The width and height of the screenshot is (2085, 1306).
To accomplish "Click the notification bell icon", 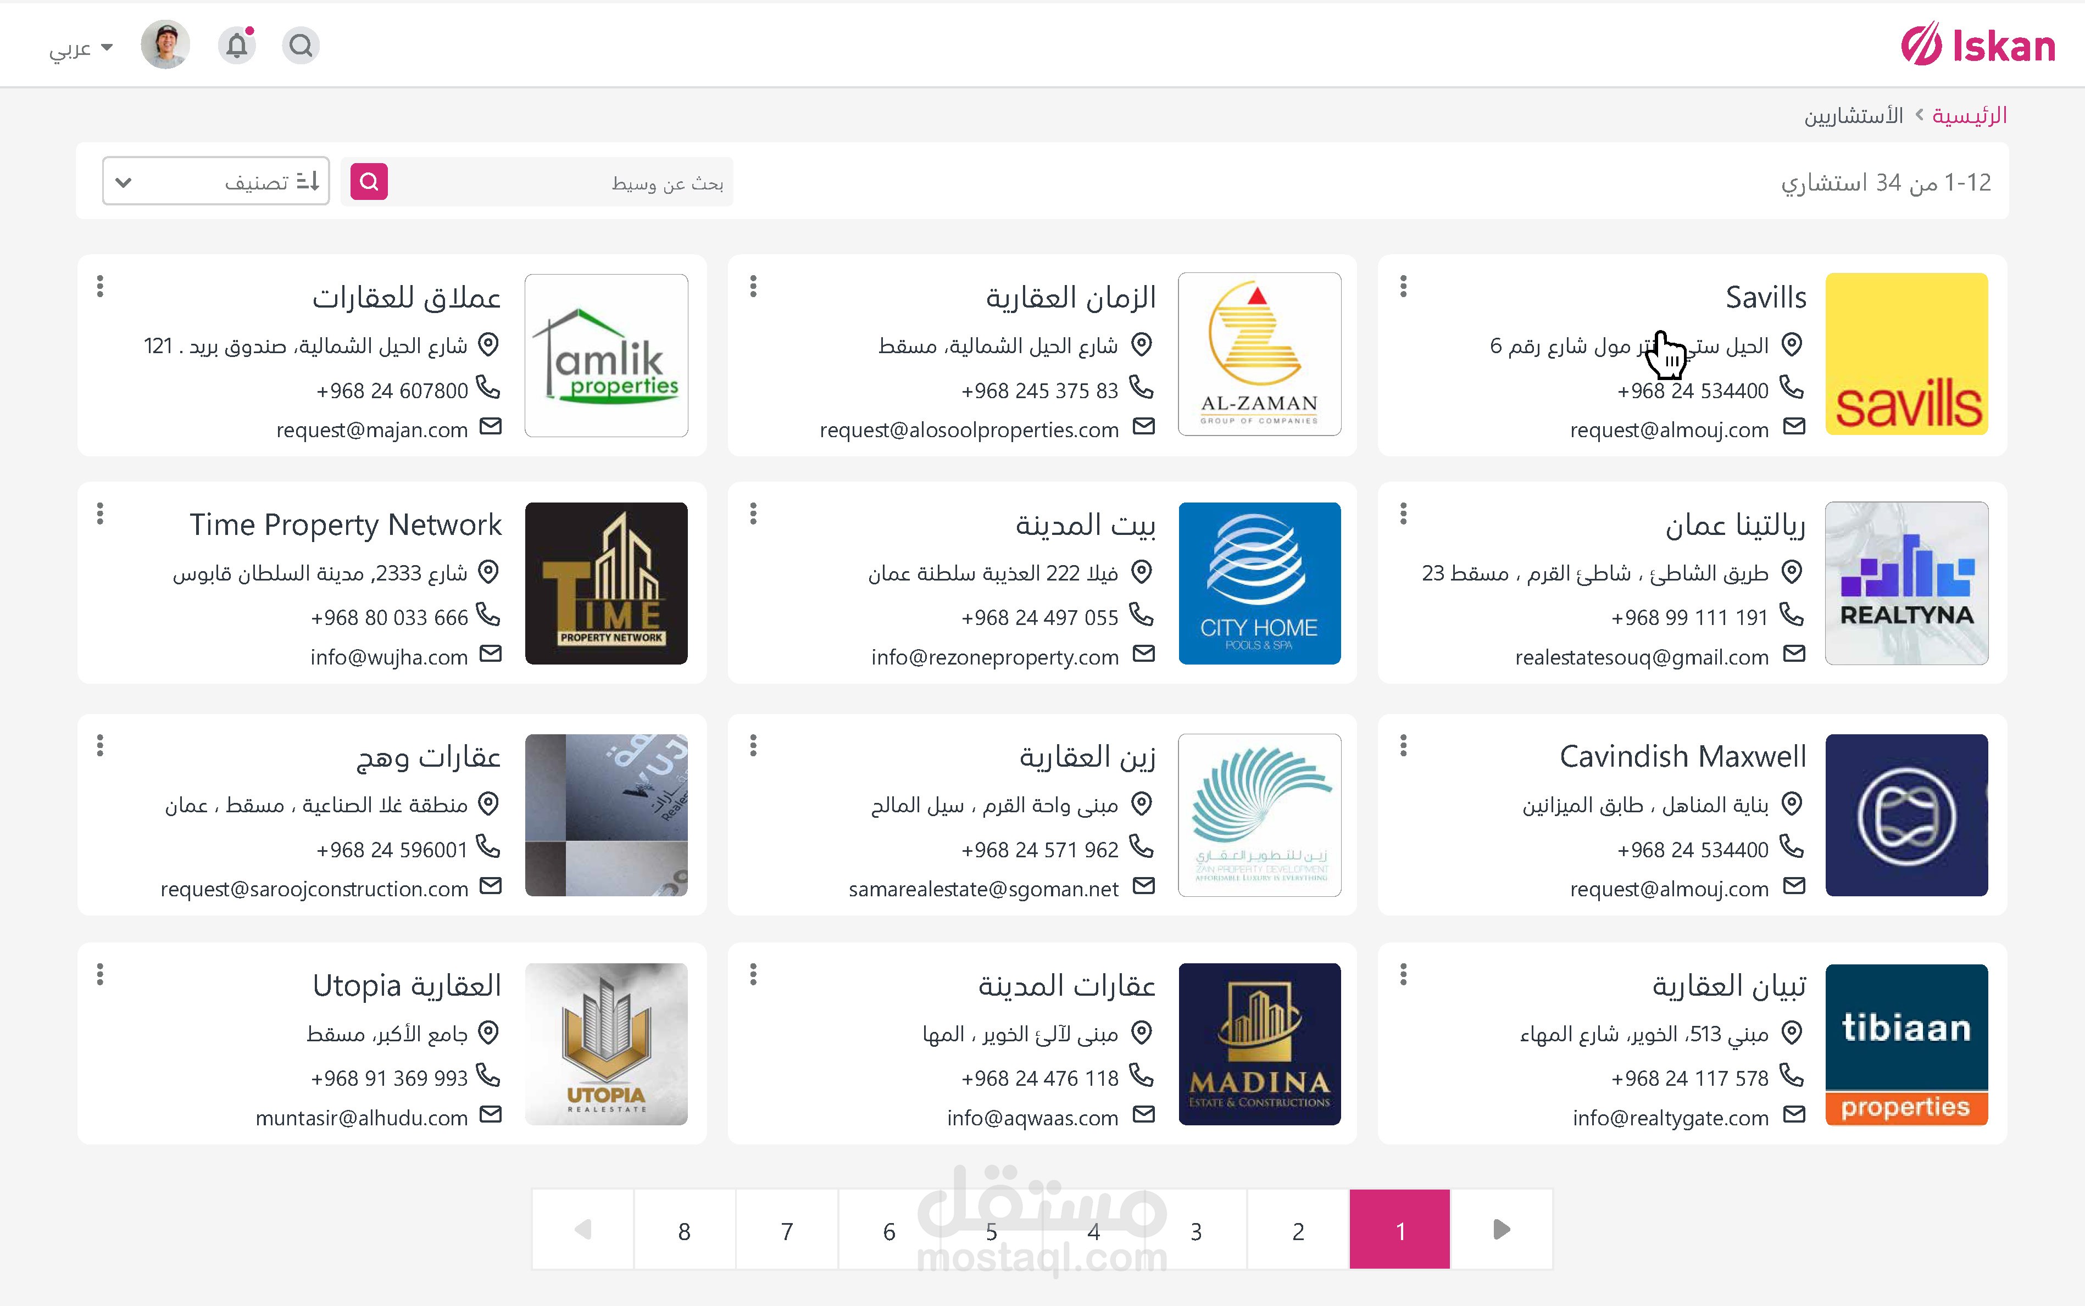I will [237, 45].
